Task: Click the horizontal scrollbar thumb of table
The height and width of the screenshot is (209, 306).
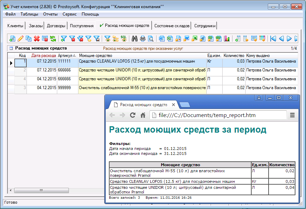Action: 42,191
